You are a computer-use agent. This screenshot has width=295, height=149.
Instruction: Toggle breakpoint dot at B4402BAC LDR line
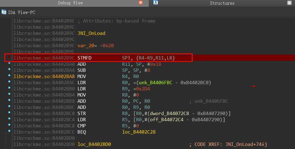pyautogui.click(x=9, y=82)
